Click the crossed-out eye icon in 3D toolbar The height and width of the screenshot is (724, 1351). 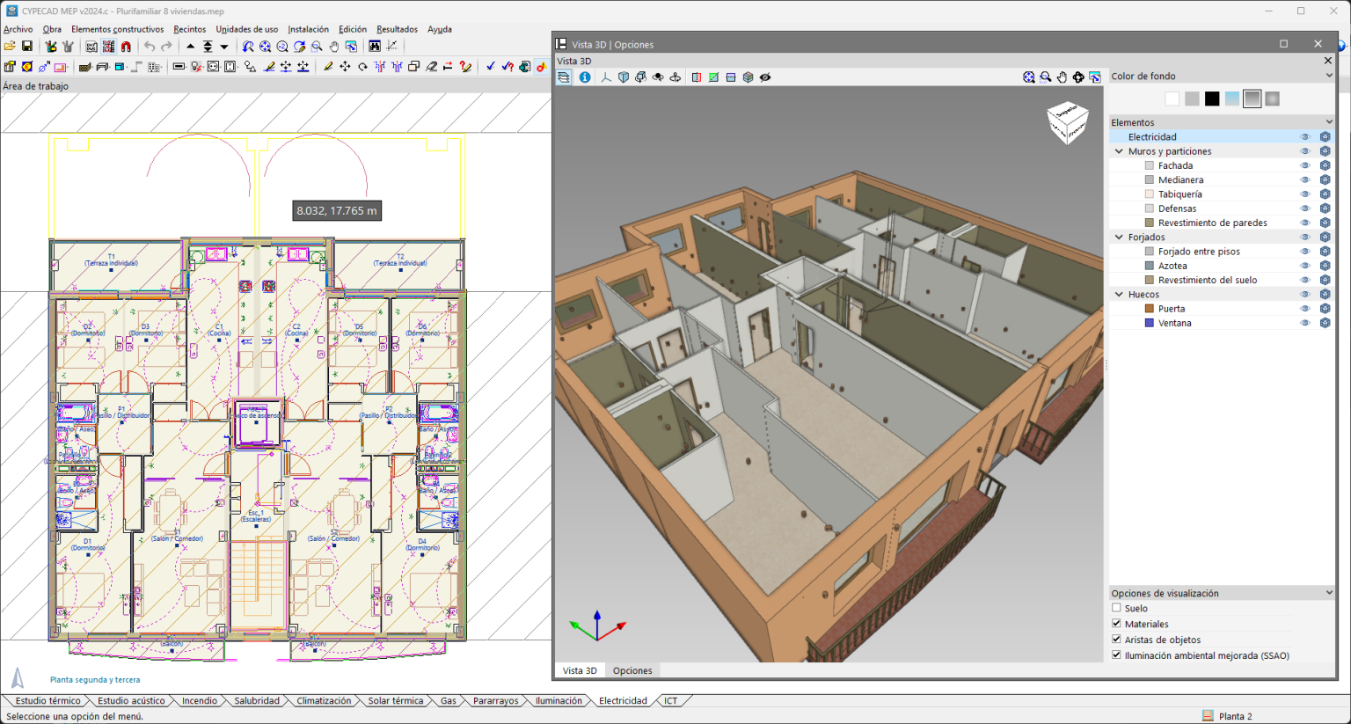765,77
